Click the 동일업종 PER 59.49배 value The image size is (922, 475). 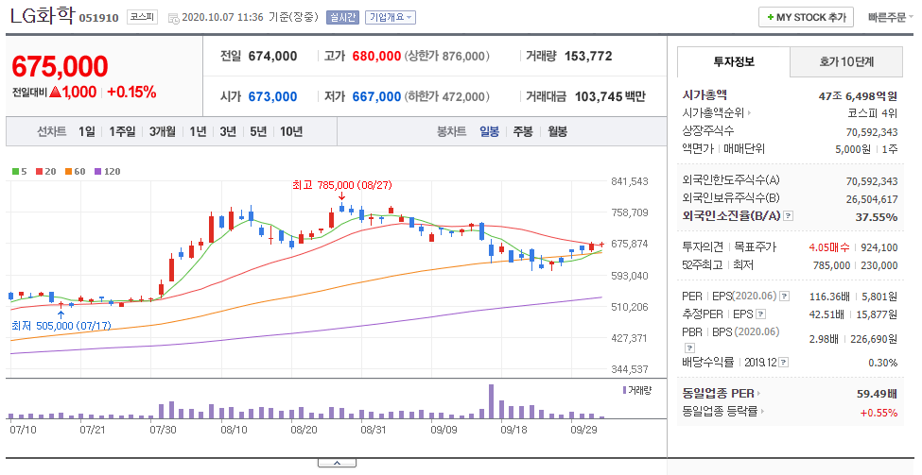[878, 394]
